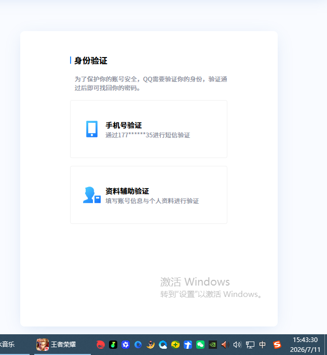Open the NVIDIA tray icon

point(213,345)
